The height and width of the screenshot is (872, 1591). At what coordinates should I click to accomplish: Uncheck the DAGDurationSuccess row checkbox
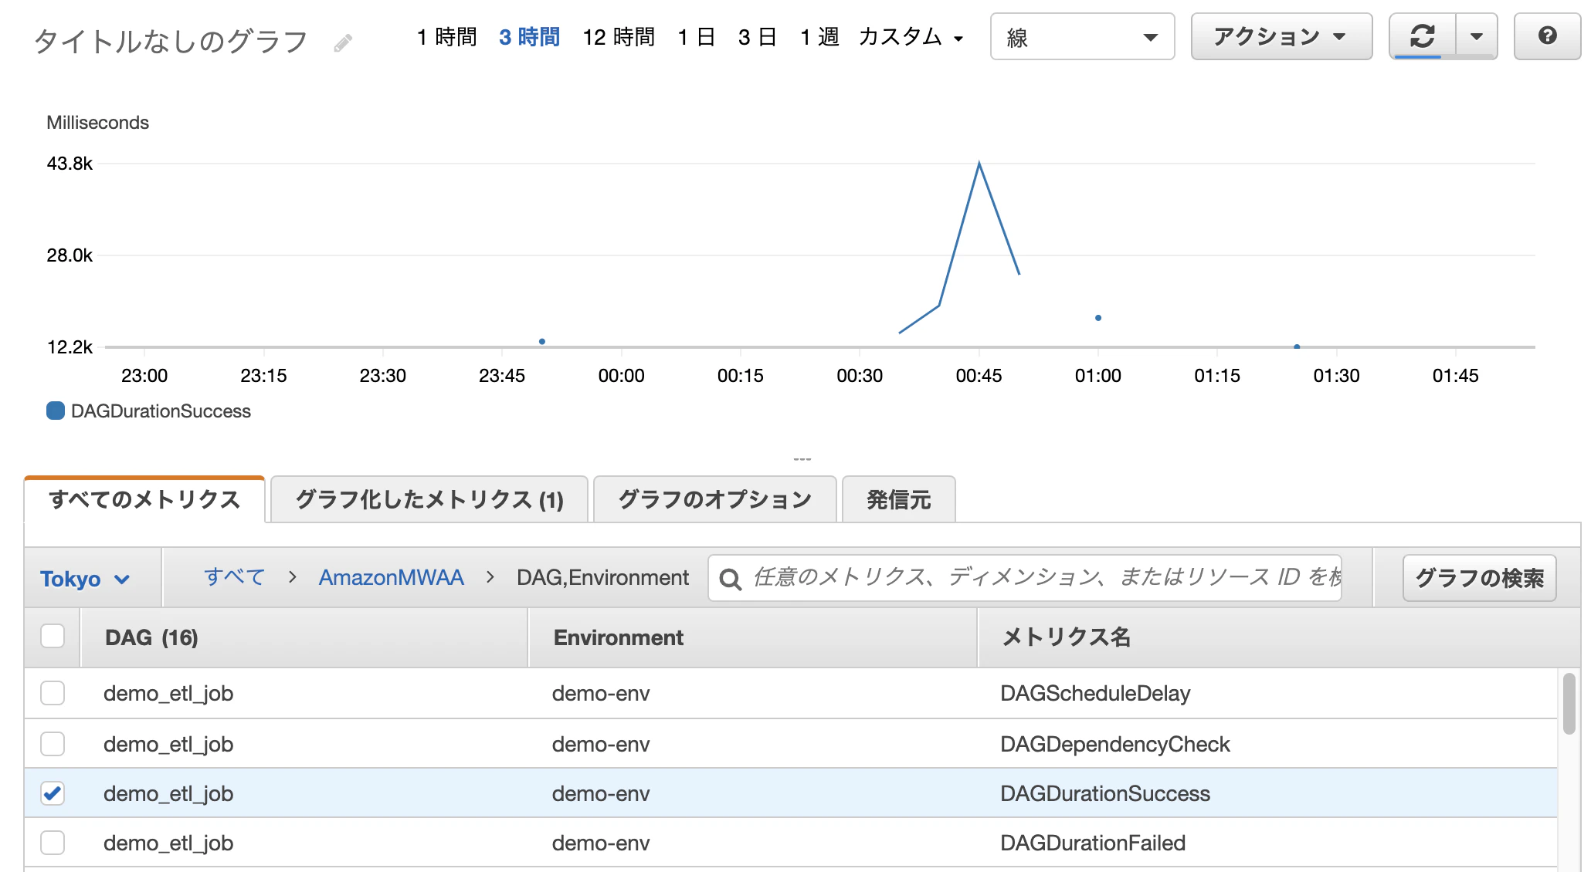[53, 793]
